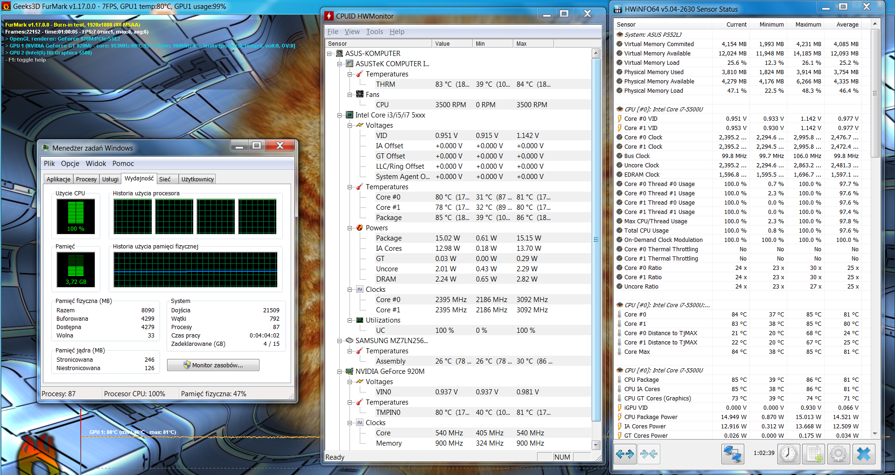Open the View menu in HWMonitor
The width and height of the screenshot is (895, 475).
coord(352,32)
